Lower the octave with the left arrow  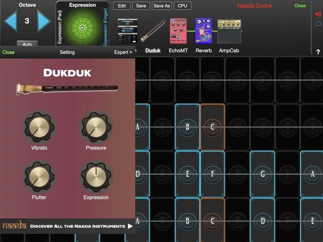[x=10, y=21]
